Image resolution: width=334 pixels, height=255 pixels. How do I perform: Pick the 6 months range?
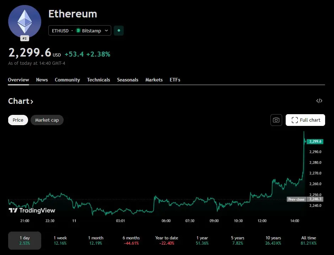tap(131, 240)
